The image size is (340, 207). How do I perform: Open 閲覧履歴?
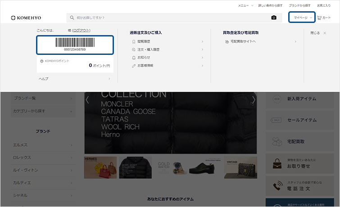tap(144, 41)
